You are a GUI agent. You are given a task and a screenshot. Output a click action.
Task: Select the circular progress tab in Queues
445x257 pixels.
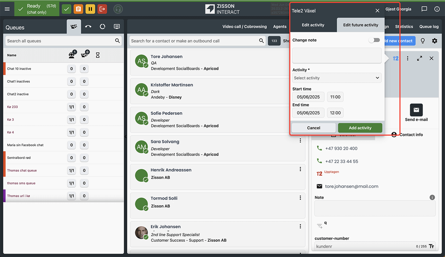click(x=102, y=26)
